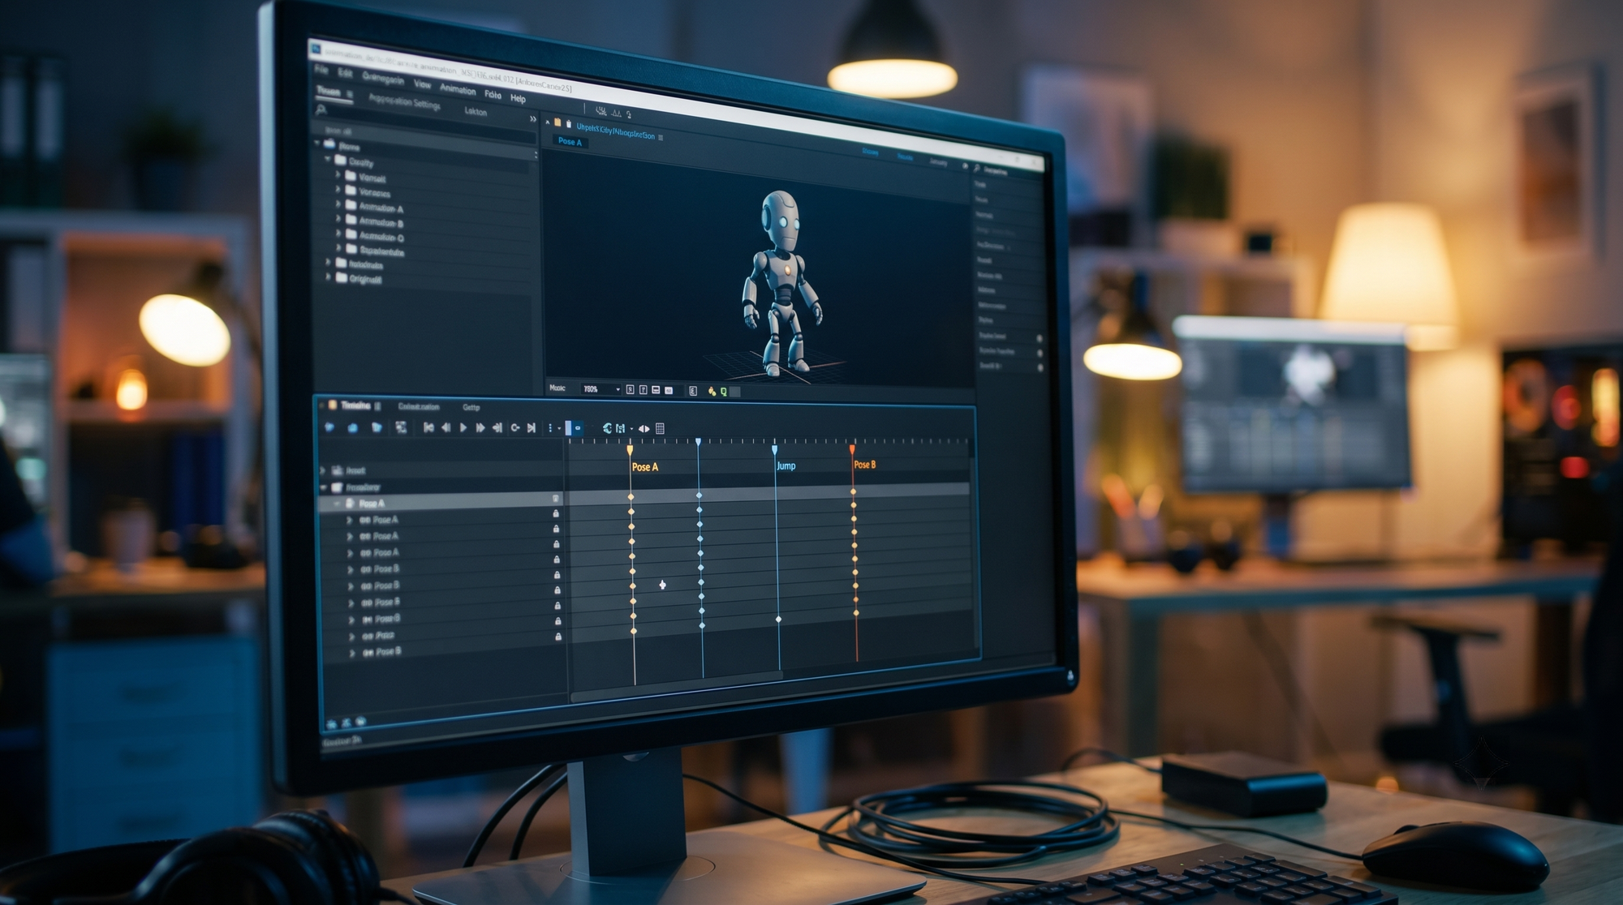Image resolution: width=1623 pixels, height=905 pixels.
Task: Expand the topmost collapsed group in the timeline track list
Action: (x=324, y=470)
